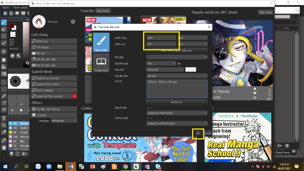Select the rectangular Select tool
The image size is (304, 171).
coord(4,82)
